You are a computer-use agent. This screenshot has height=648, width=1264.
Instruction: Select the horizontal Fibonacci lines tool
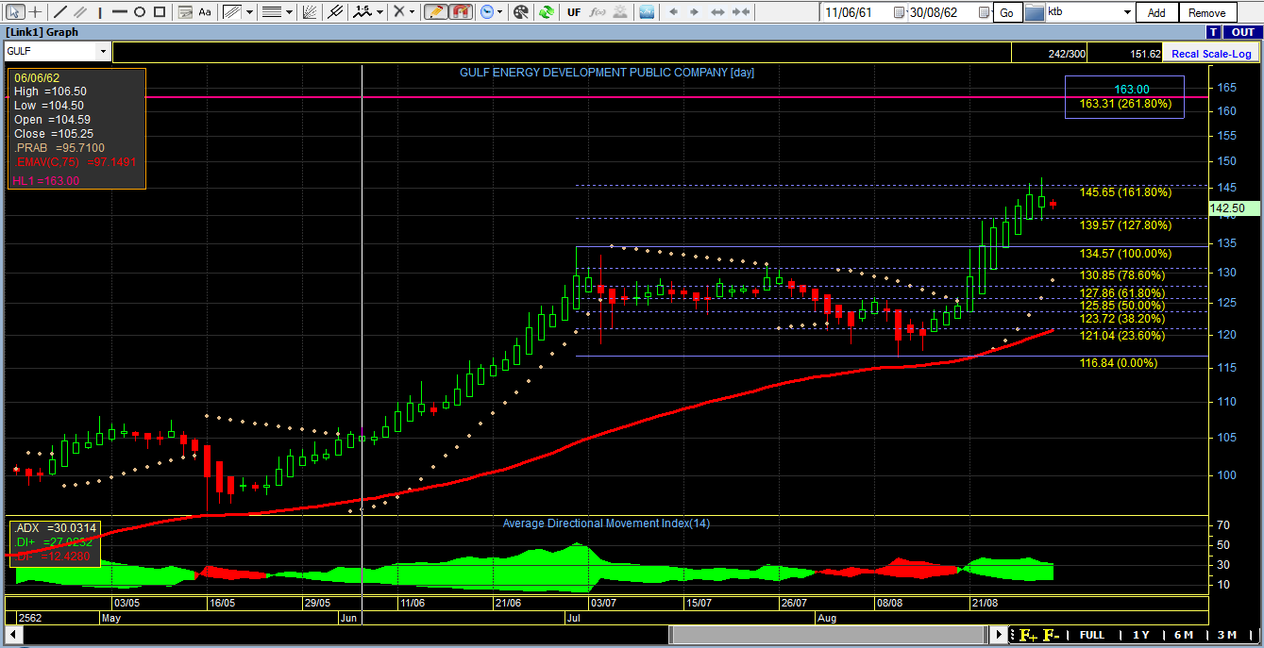click(271, 12)
